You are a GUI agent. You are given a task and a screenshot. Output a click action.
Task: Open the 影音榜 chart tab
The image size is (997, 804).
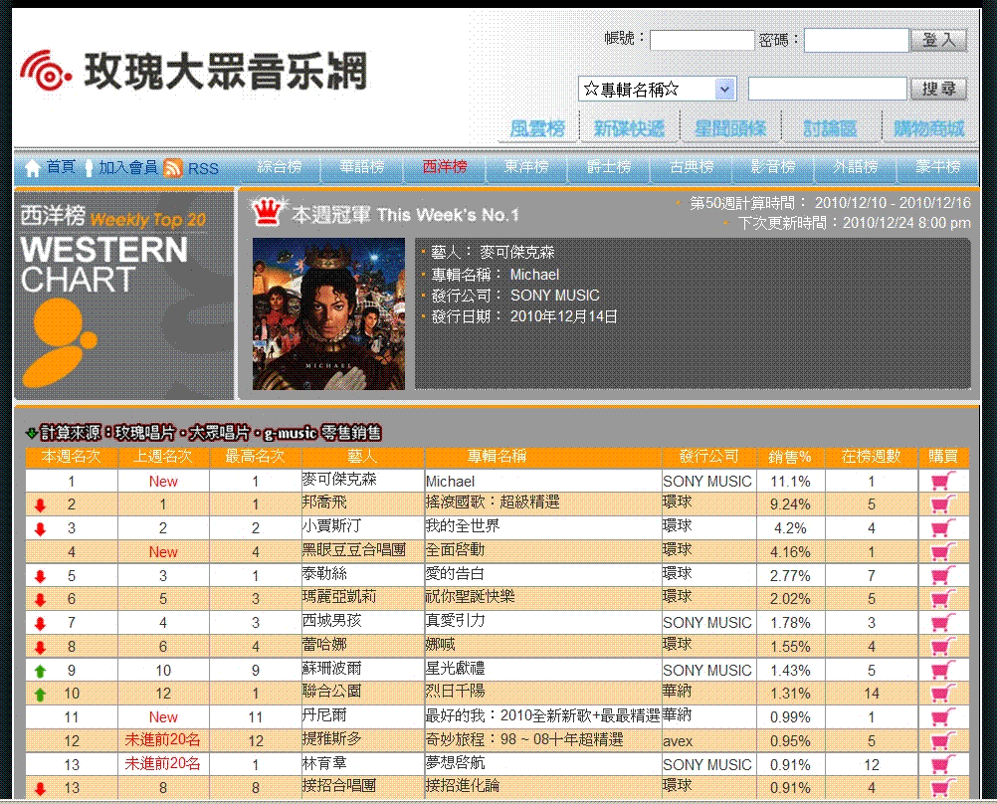click(x=773, y=166)
